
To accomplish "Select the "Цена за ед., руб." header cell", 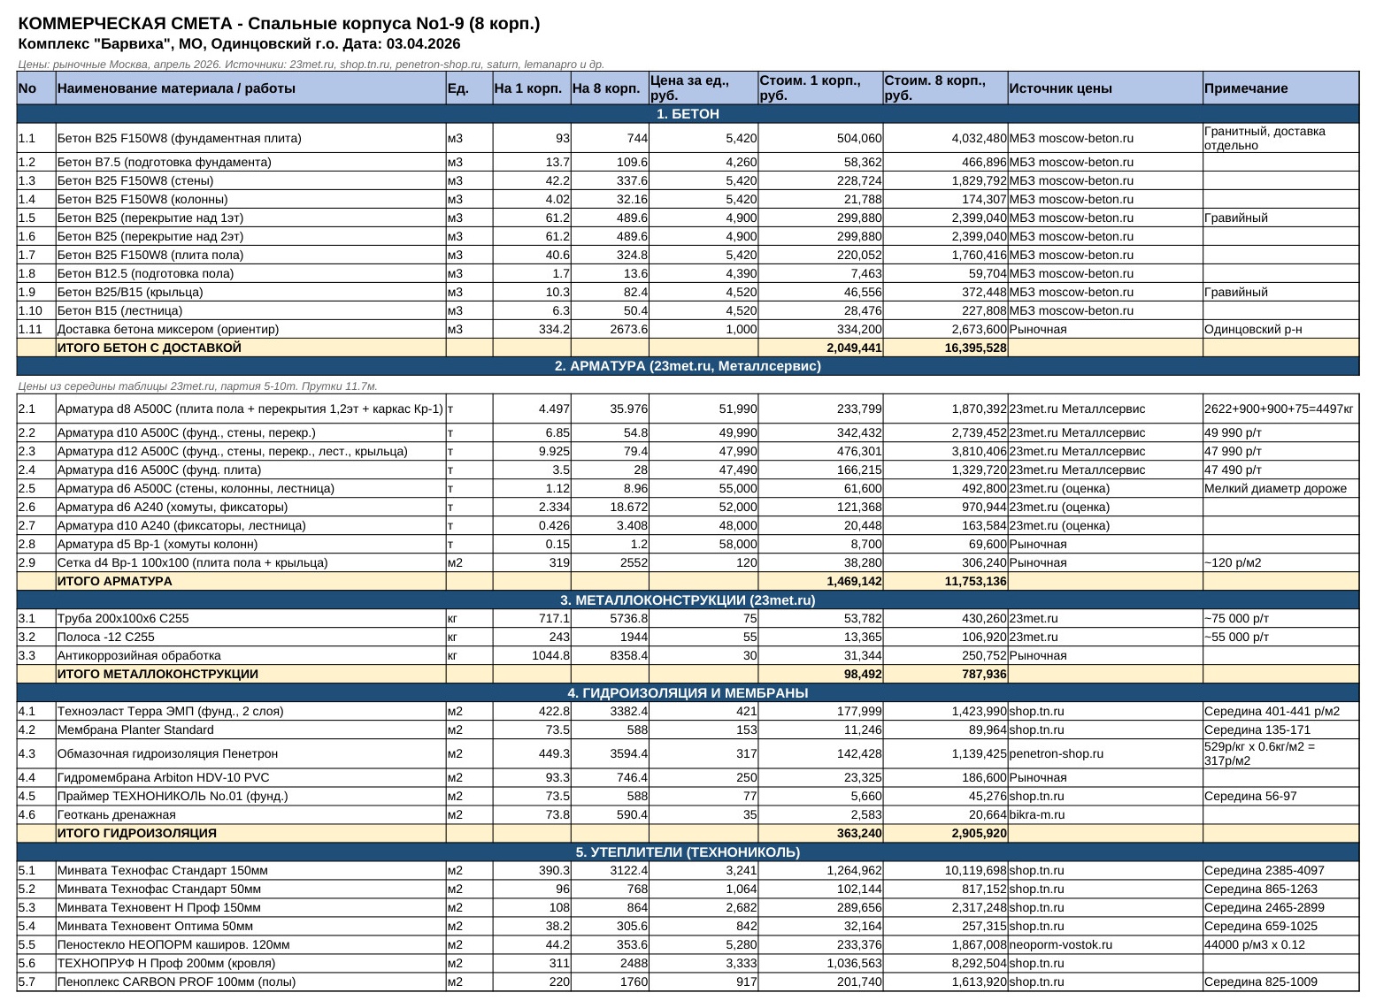I will click(703, 88).
